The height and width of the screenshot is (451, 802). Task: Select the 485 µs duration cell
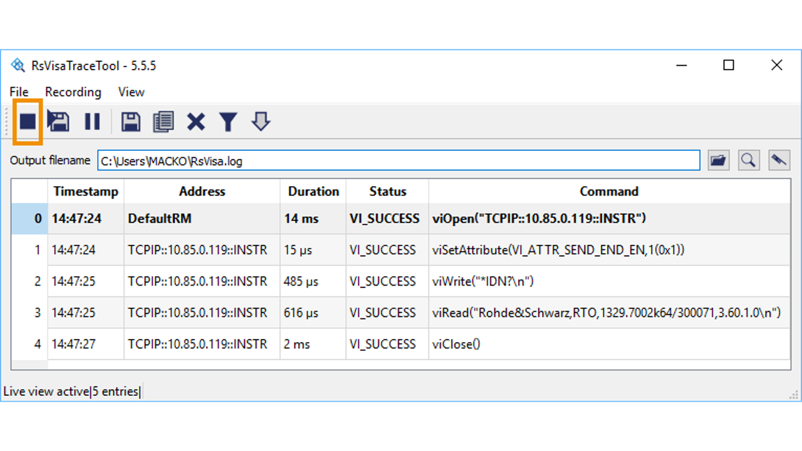point(313,281)
